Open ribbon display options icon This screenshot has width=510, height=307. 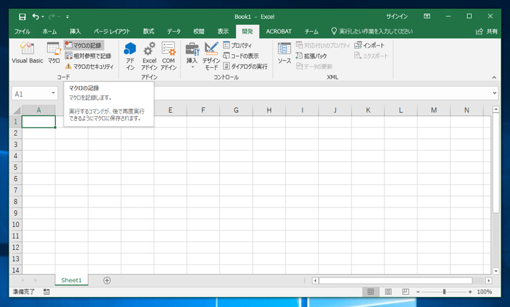[427, 16]
